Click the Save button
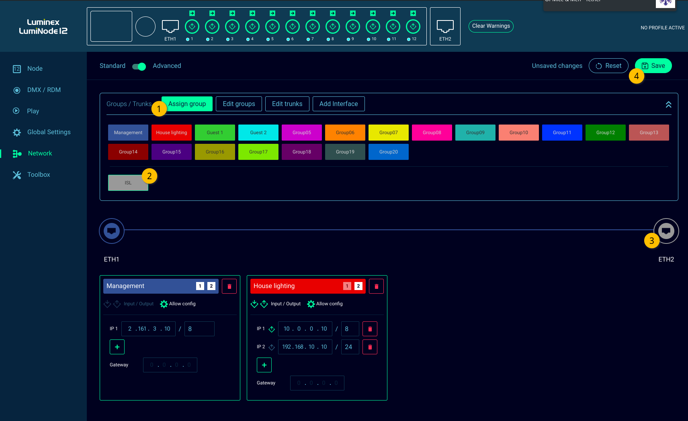This screenshot has width=688, height=421. tap(653, 66)
